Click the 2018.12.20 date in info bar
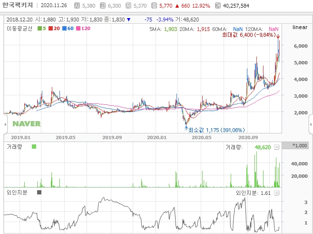This screenshot has height=234, width=313. tap(20, 20)
